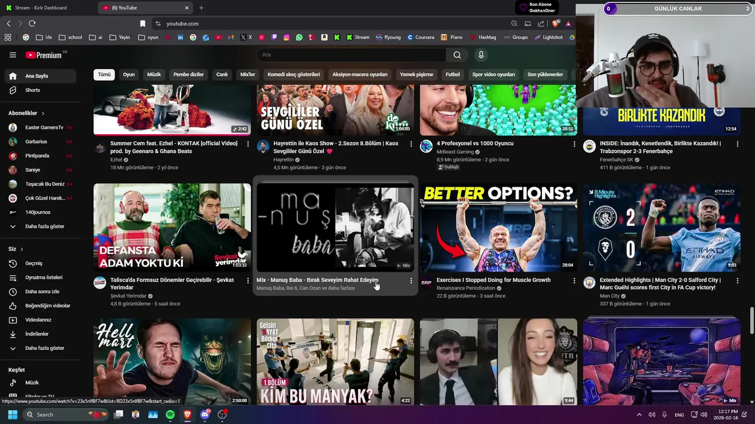The width and height of the screenshot is (755, 424).
Task: Open Videolarınız in the sidebar
Action: (39, 320)
